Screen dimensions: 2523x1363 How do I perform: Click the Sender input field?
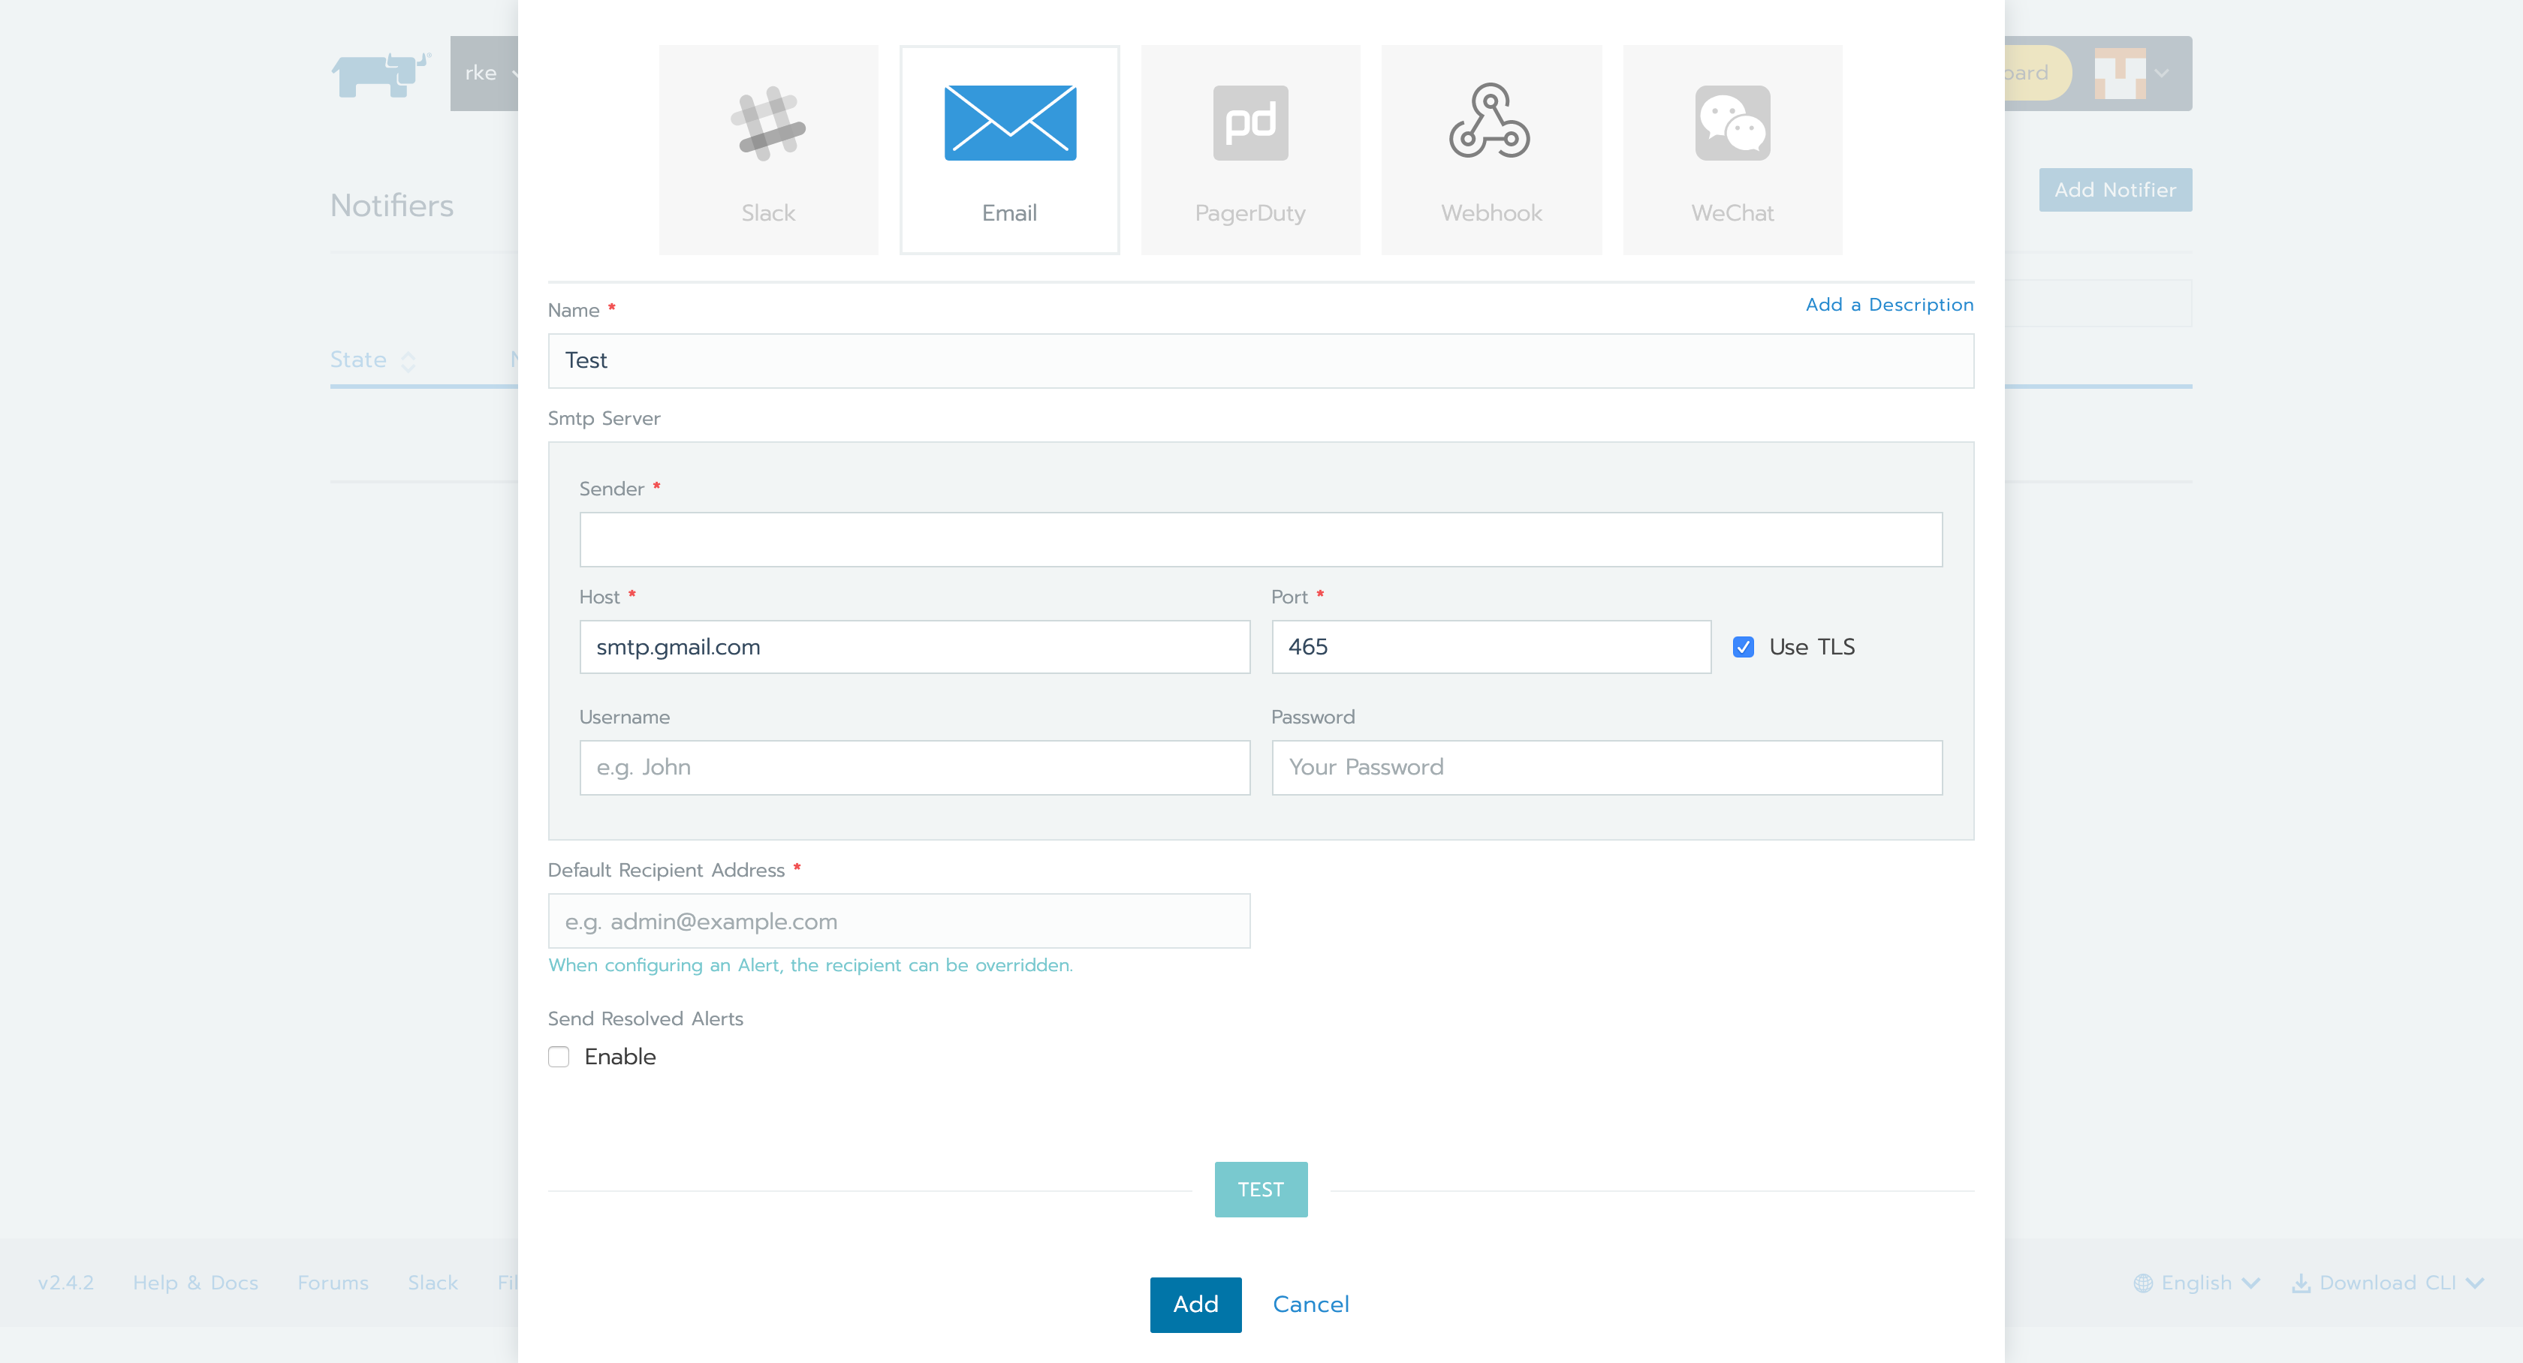[x=1261, y=540]
